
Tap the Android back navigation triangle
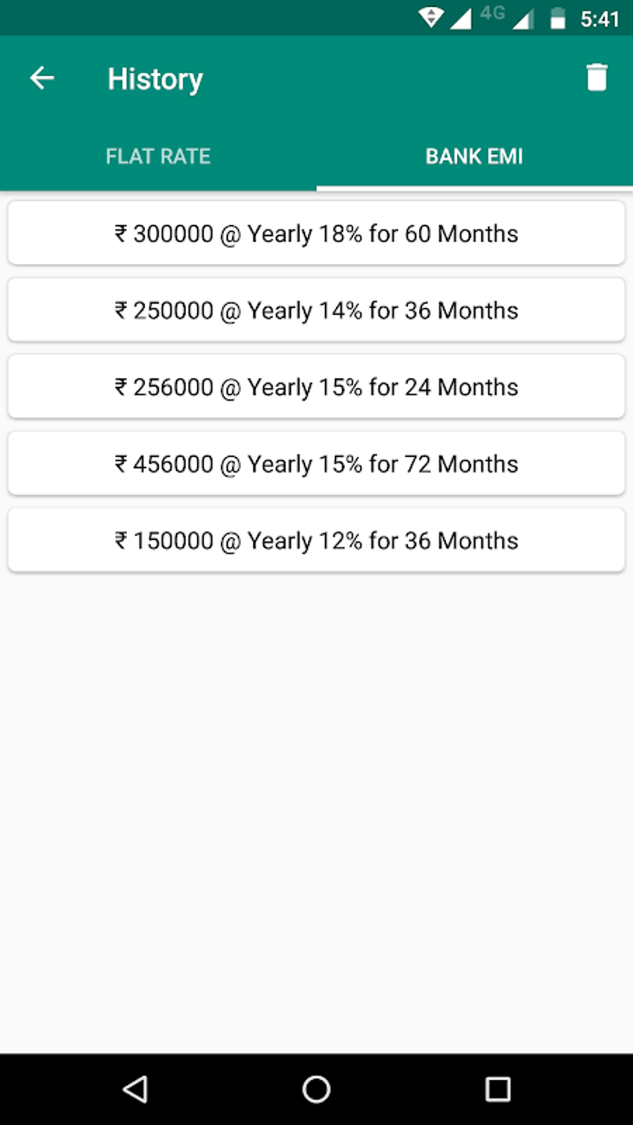point(135,1089)
